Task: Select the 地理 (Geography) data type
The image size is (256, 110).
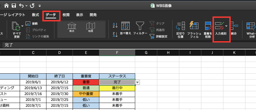Action: (91, 27)
